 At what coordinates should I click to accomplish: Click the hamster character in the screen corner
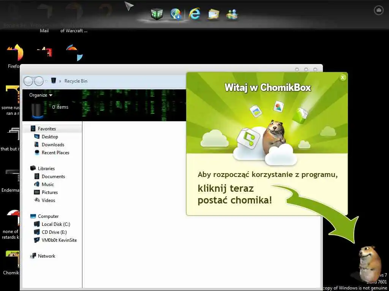pyautogui.click(x=370, y=264)
